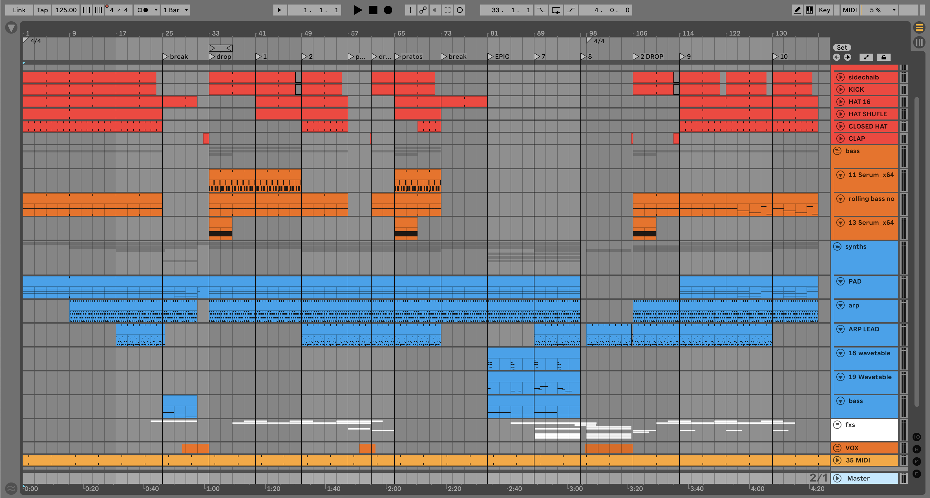The height and width of the screenshot is (498, 930).
Task: Open Key map mode
Action: pos(824,10)
